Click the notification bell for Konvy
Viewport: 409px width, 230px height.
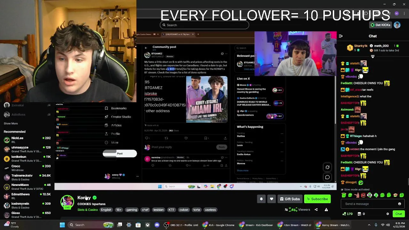261,199
